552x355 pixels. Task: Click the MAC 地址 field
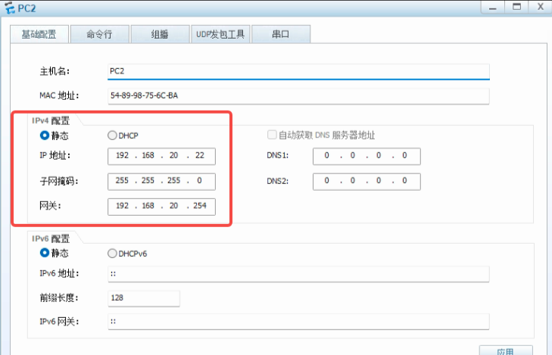tap(298, 95)
